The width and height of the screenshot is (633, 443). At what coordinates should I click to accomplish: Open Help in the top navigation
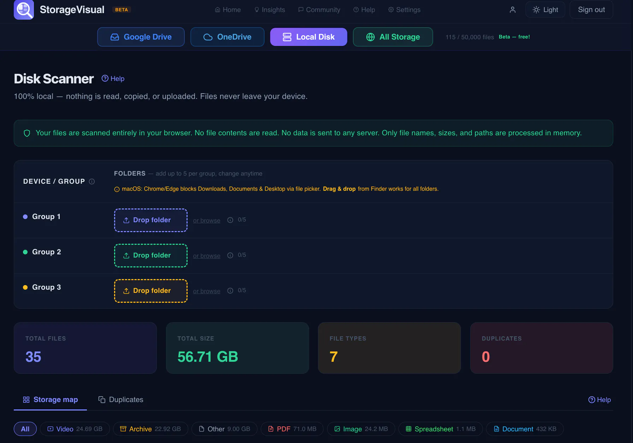[x=364, y=10]
